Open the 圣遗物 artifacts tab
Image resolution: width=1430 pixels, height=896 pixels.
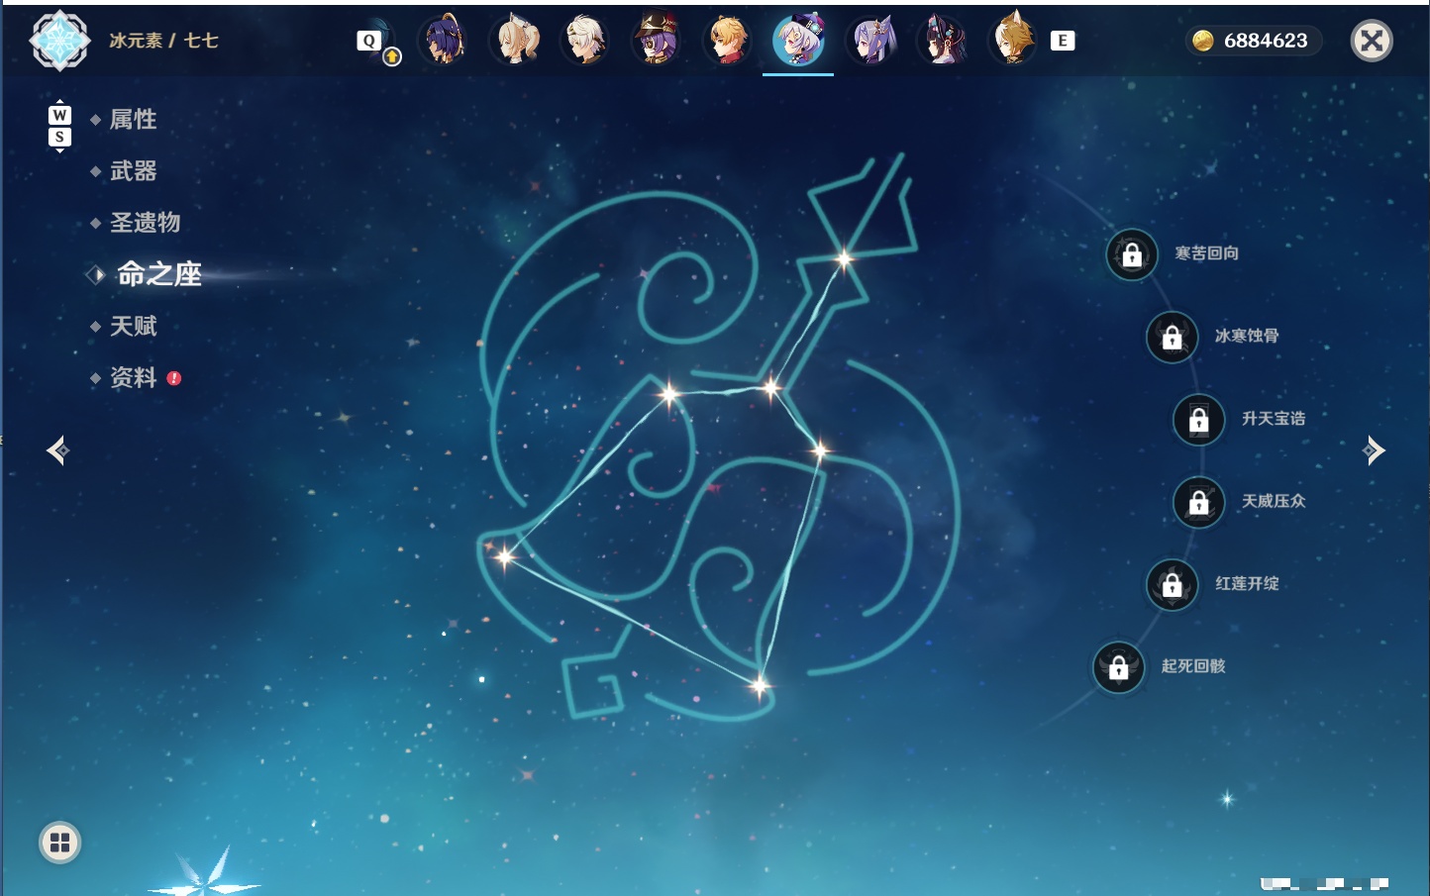click(x=145, y=223)
